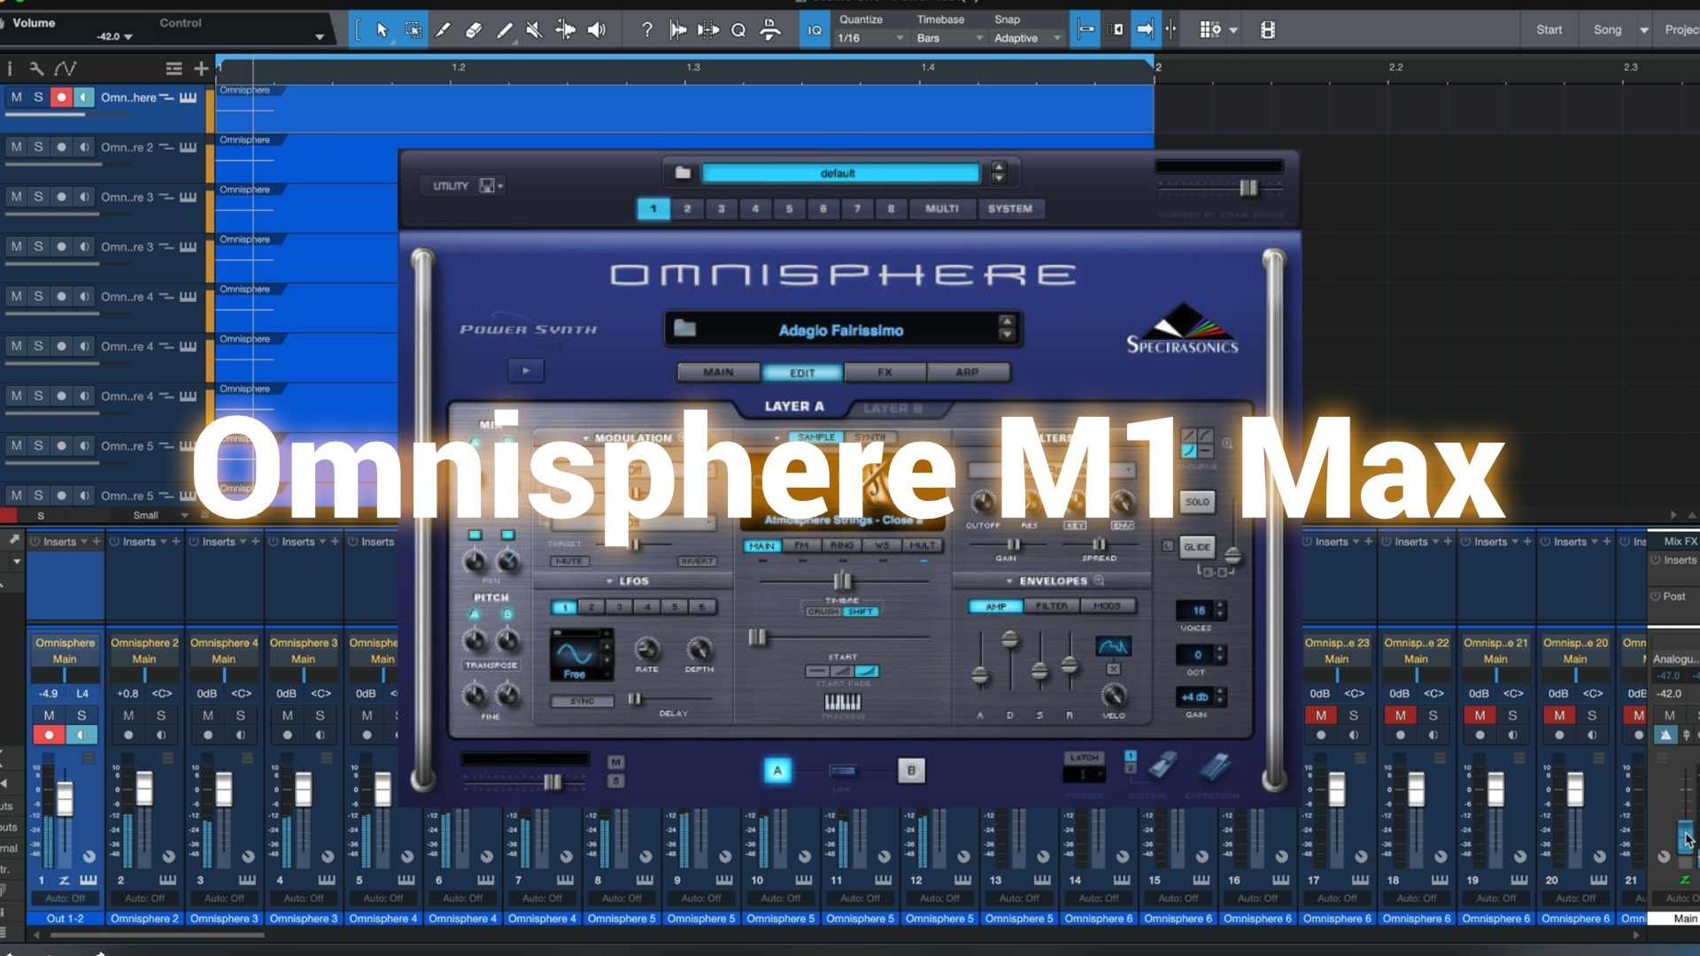This screenshot has height=956, width=1700.
Task: Step patch with Adagio Fairissimo arrows
Action: pos(1006,328)
